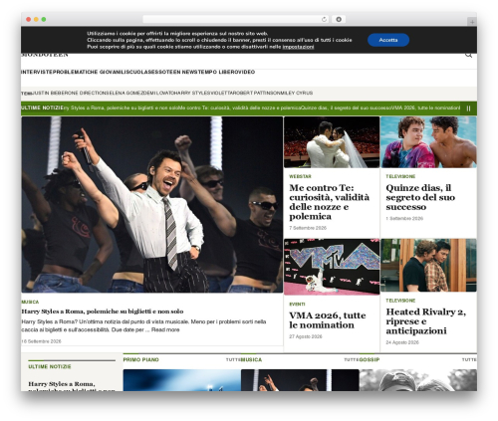Select the ROBERT PATTINSON topic tag

click(x=256, y=94)
